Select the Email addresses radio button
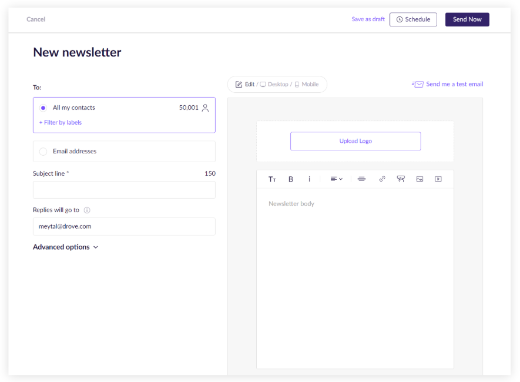The image size is (520, 382). pos(43,152)
